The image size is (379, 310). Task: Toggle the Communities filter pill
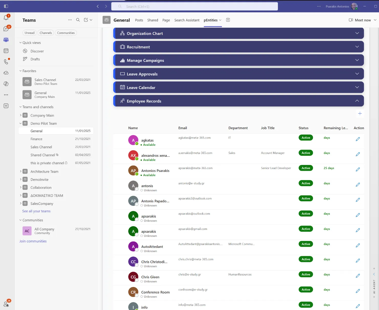66,33
